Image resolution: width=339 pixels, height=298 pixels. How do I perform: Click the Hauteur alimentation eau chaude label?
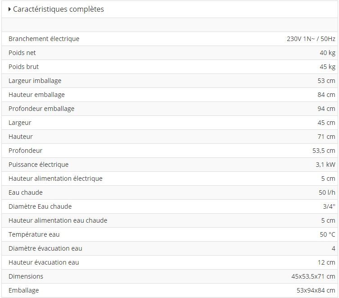58,220
